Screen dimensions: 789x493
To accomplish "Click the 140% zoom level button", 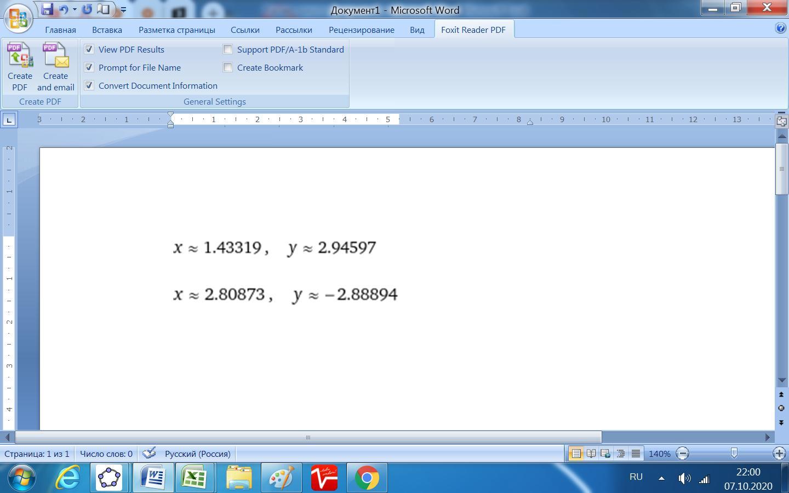I will coord(659,454).
